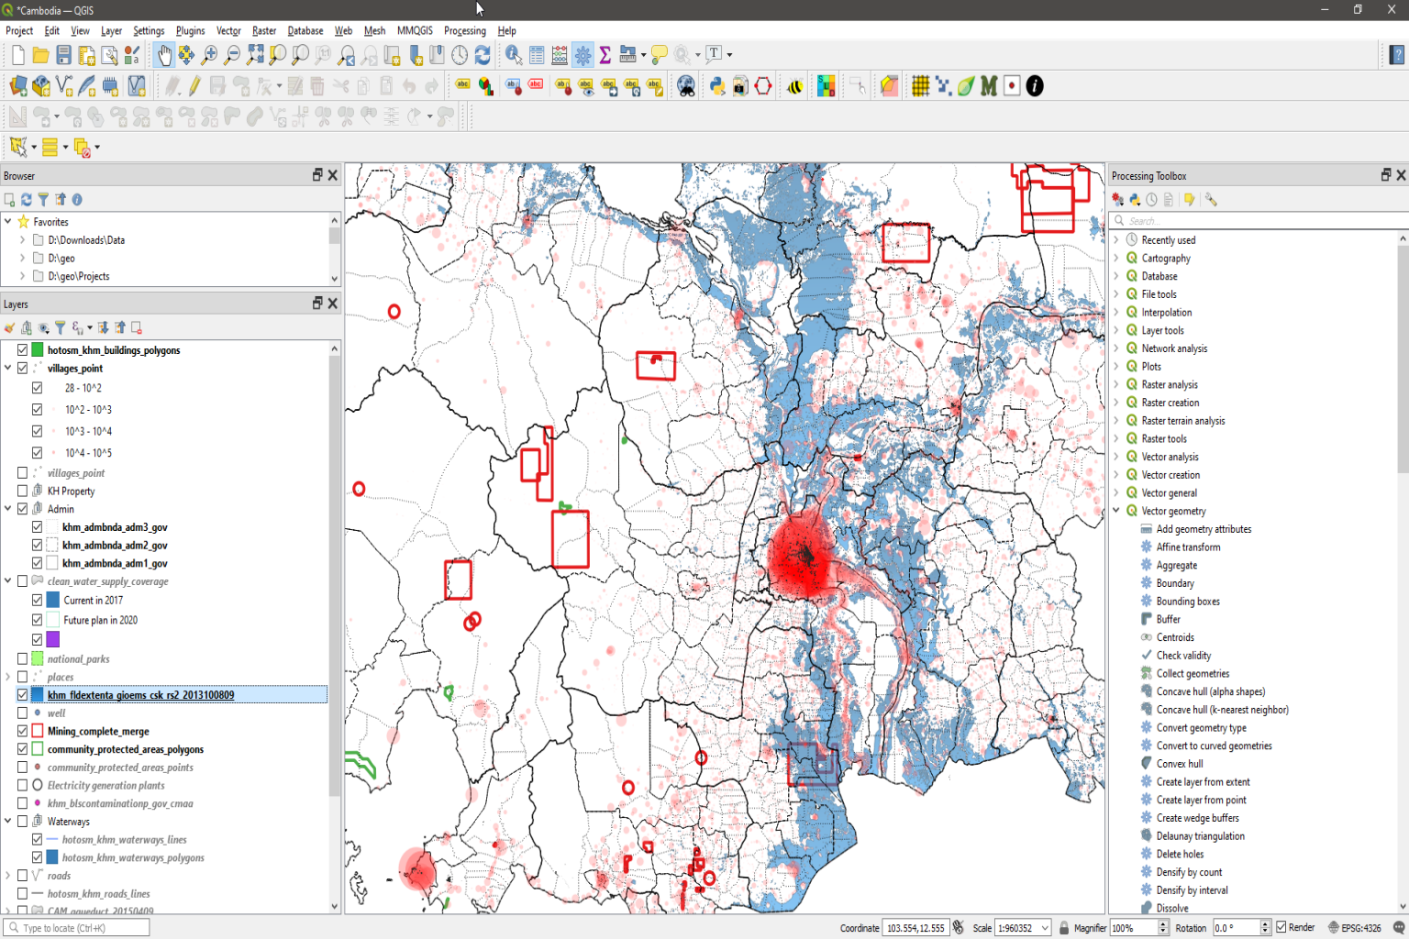Image resolution: width=1409 pixels, height=939 pixels.
Task: Select the Buffer algorithm in toolbox
Action: click(1168, 619)
